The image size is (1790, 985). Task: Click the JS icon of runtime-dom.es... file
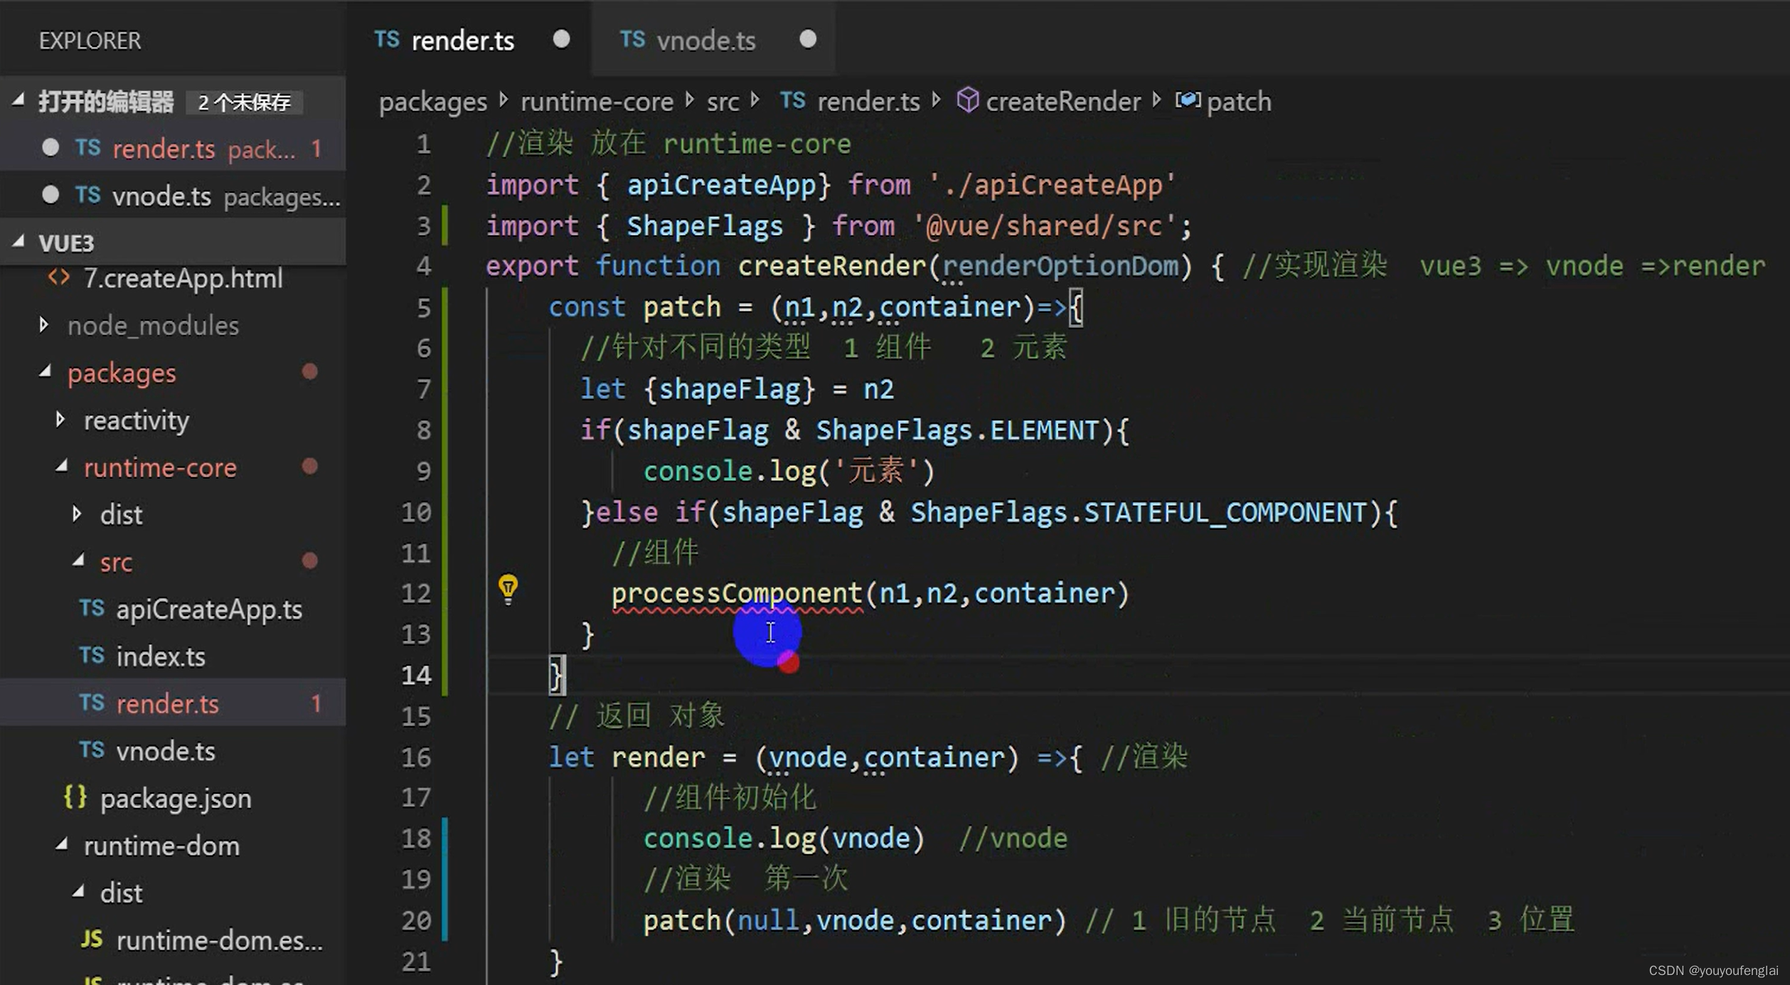tap(92, 939)
